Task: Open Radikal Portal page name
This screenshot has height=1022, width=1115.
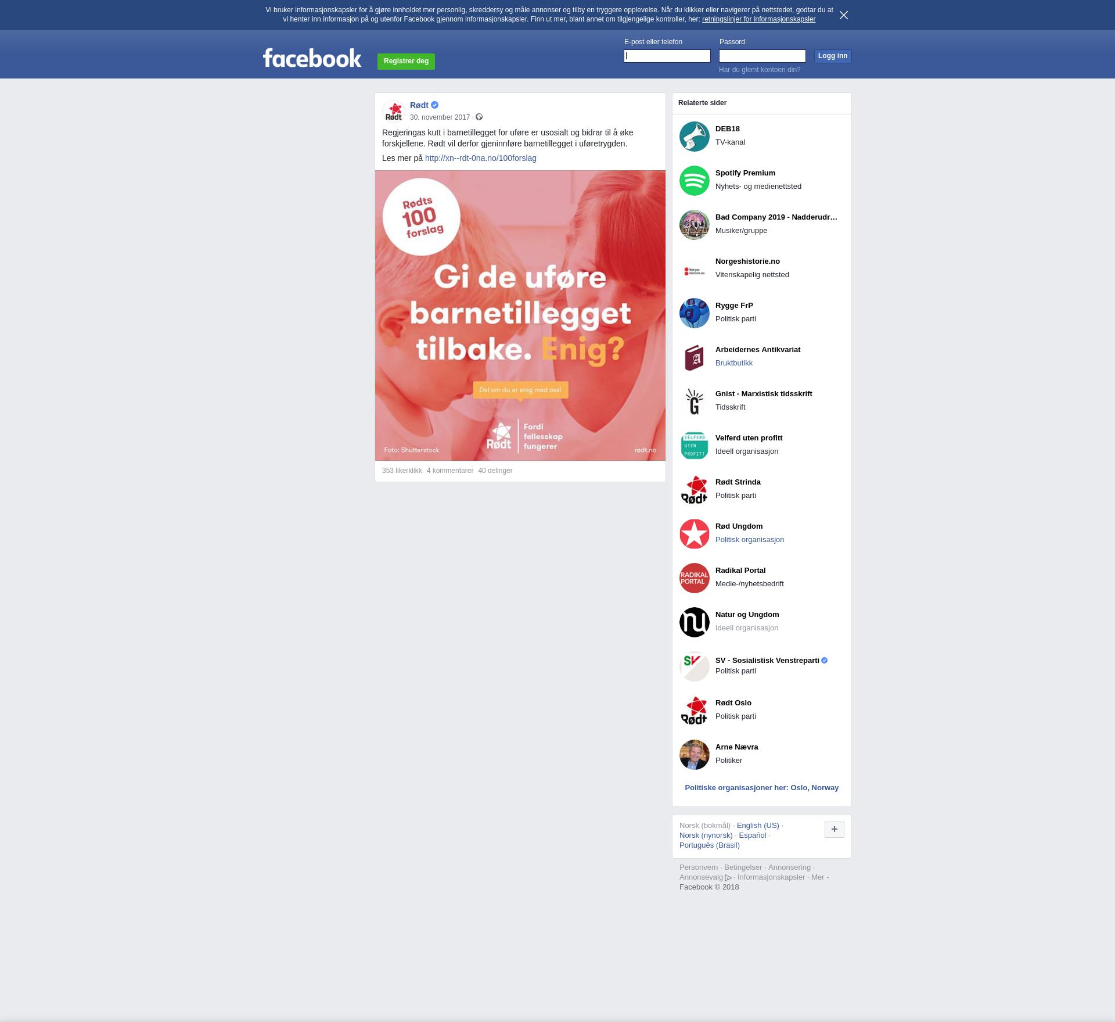Action: [740, 571]
